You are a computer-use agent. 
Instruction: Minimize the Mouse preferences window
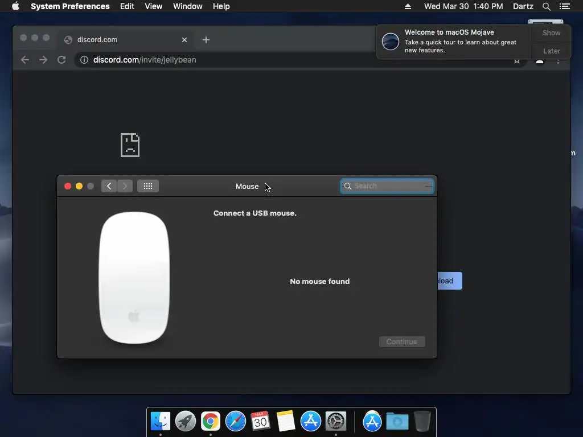(79, 186)
